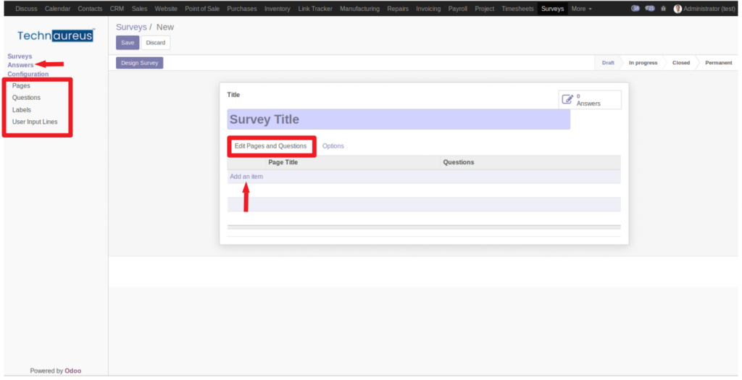This screenshot has height=380, width=742.
Task: Open the Contacts app
Action: [x=90, y=9]
